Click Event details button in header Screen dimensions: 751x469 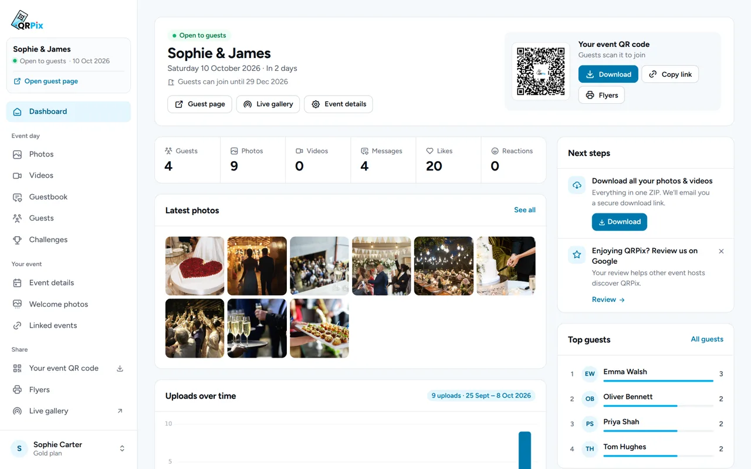[339, 104]
